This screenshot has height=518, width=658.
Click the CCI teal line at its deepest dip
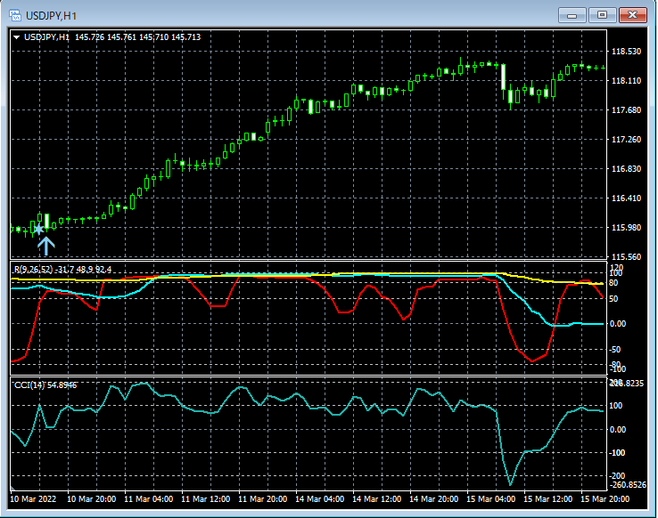[x=511, y=484]
